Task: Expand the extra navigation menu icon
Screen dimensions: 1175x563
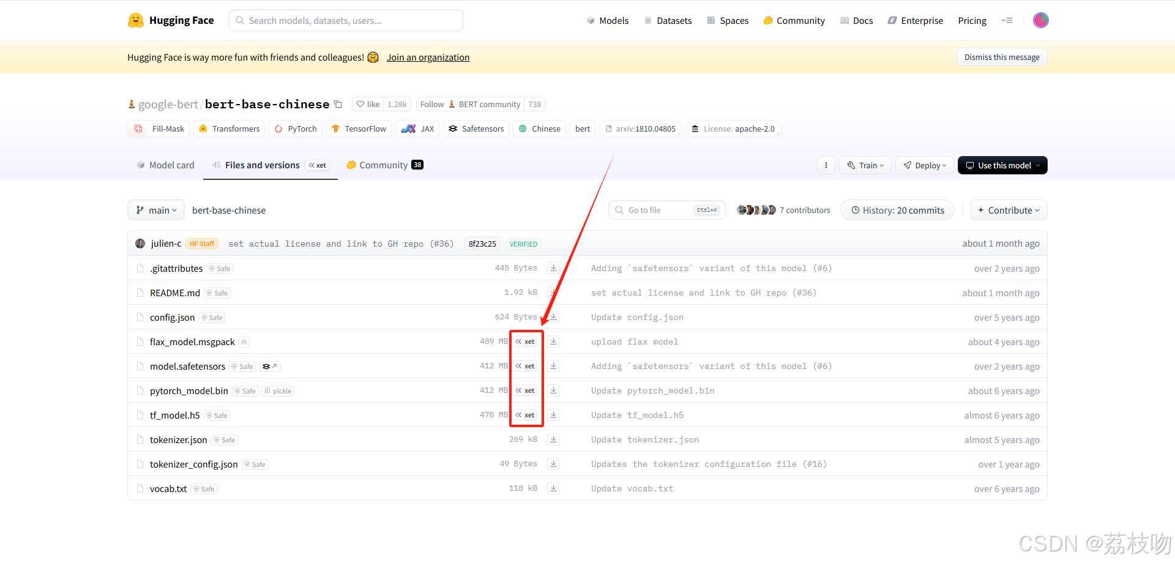Action: pyautogui.click(x=1007, y=20)
